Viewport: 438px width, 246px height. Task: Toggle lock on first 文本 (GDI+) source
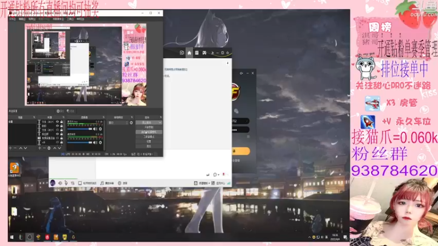(x=61, y=122)
